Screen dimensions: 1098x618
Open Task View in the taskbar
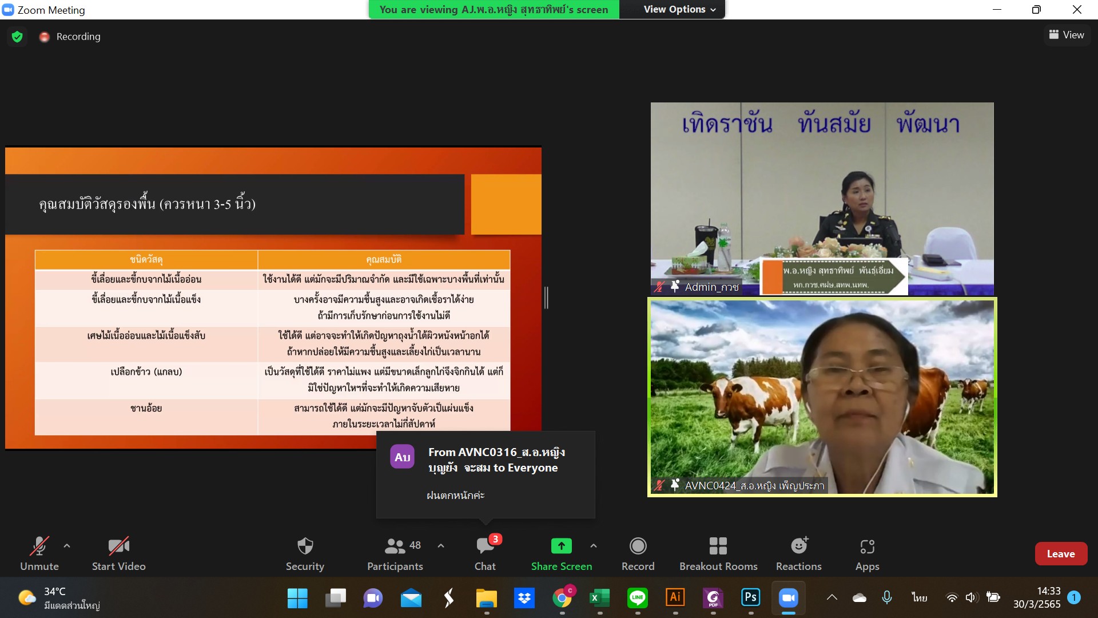pos(336,598)
